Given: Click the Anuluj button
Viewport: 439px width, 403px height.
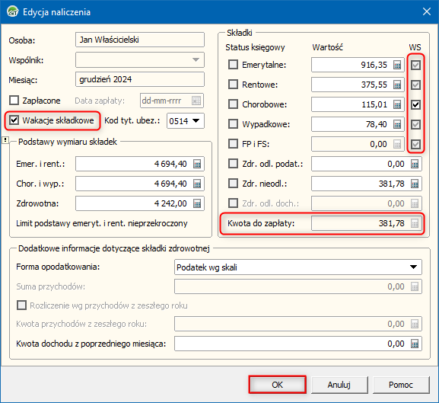Looking at the screenshot, I should pos(339,385).
